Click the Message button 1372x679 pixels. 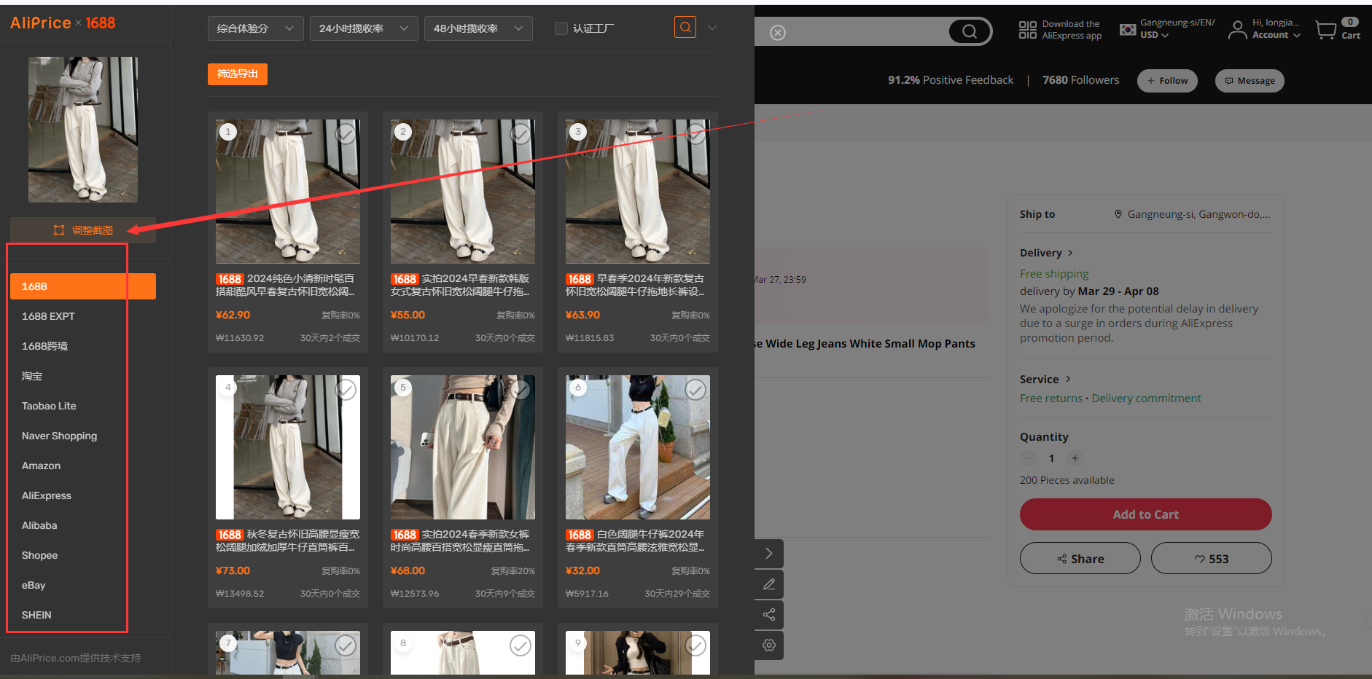point(1250,81)
